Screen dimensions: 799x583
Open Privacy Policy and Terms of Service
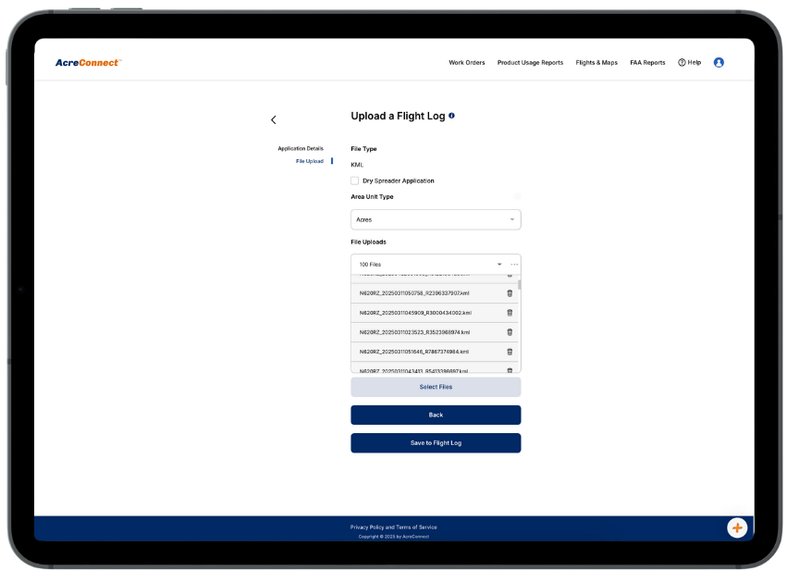point(393,527)
